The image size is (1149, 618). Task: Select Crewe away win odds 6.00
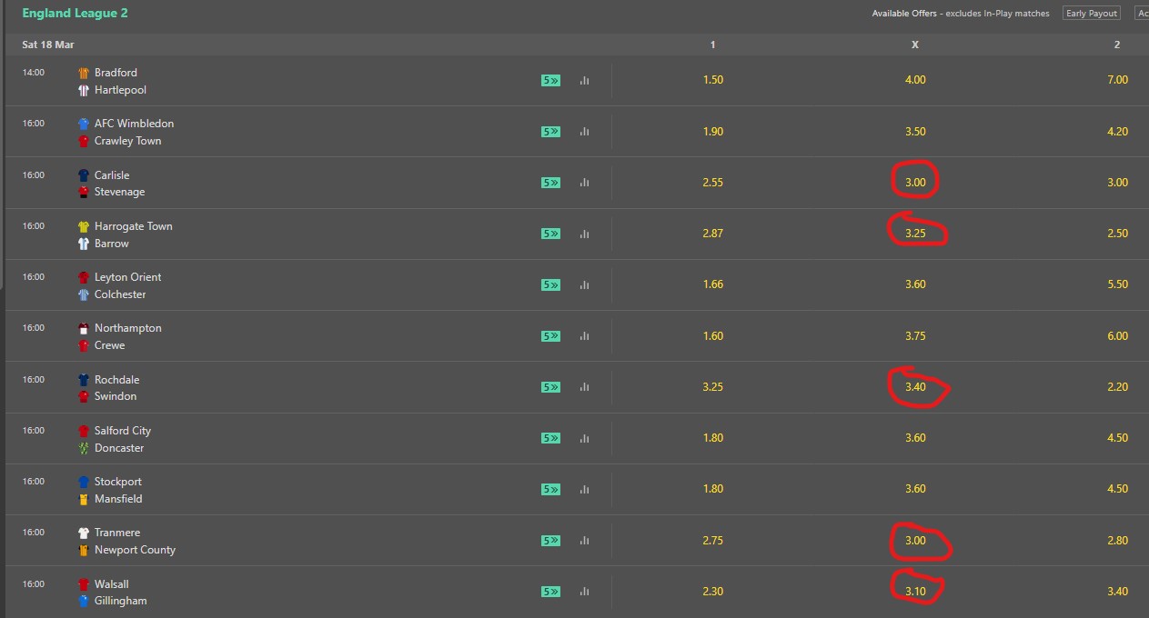pos(1117,336)
